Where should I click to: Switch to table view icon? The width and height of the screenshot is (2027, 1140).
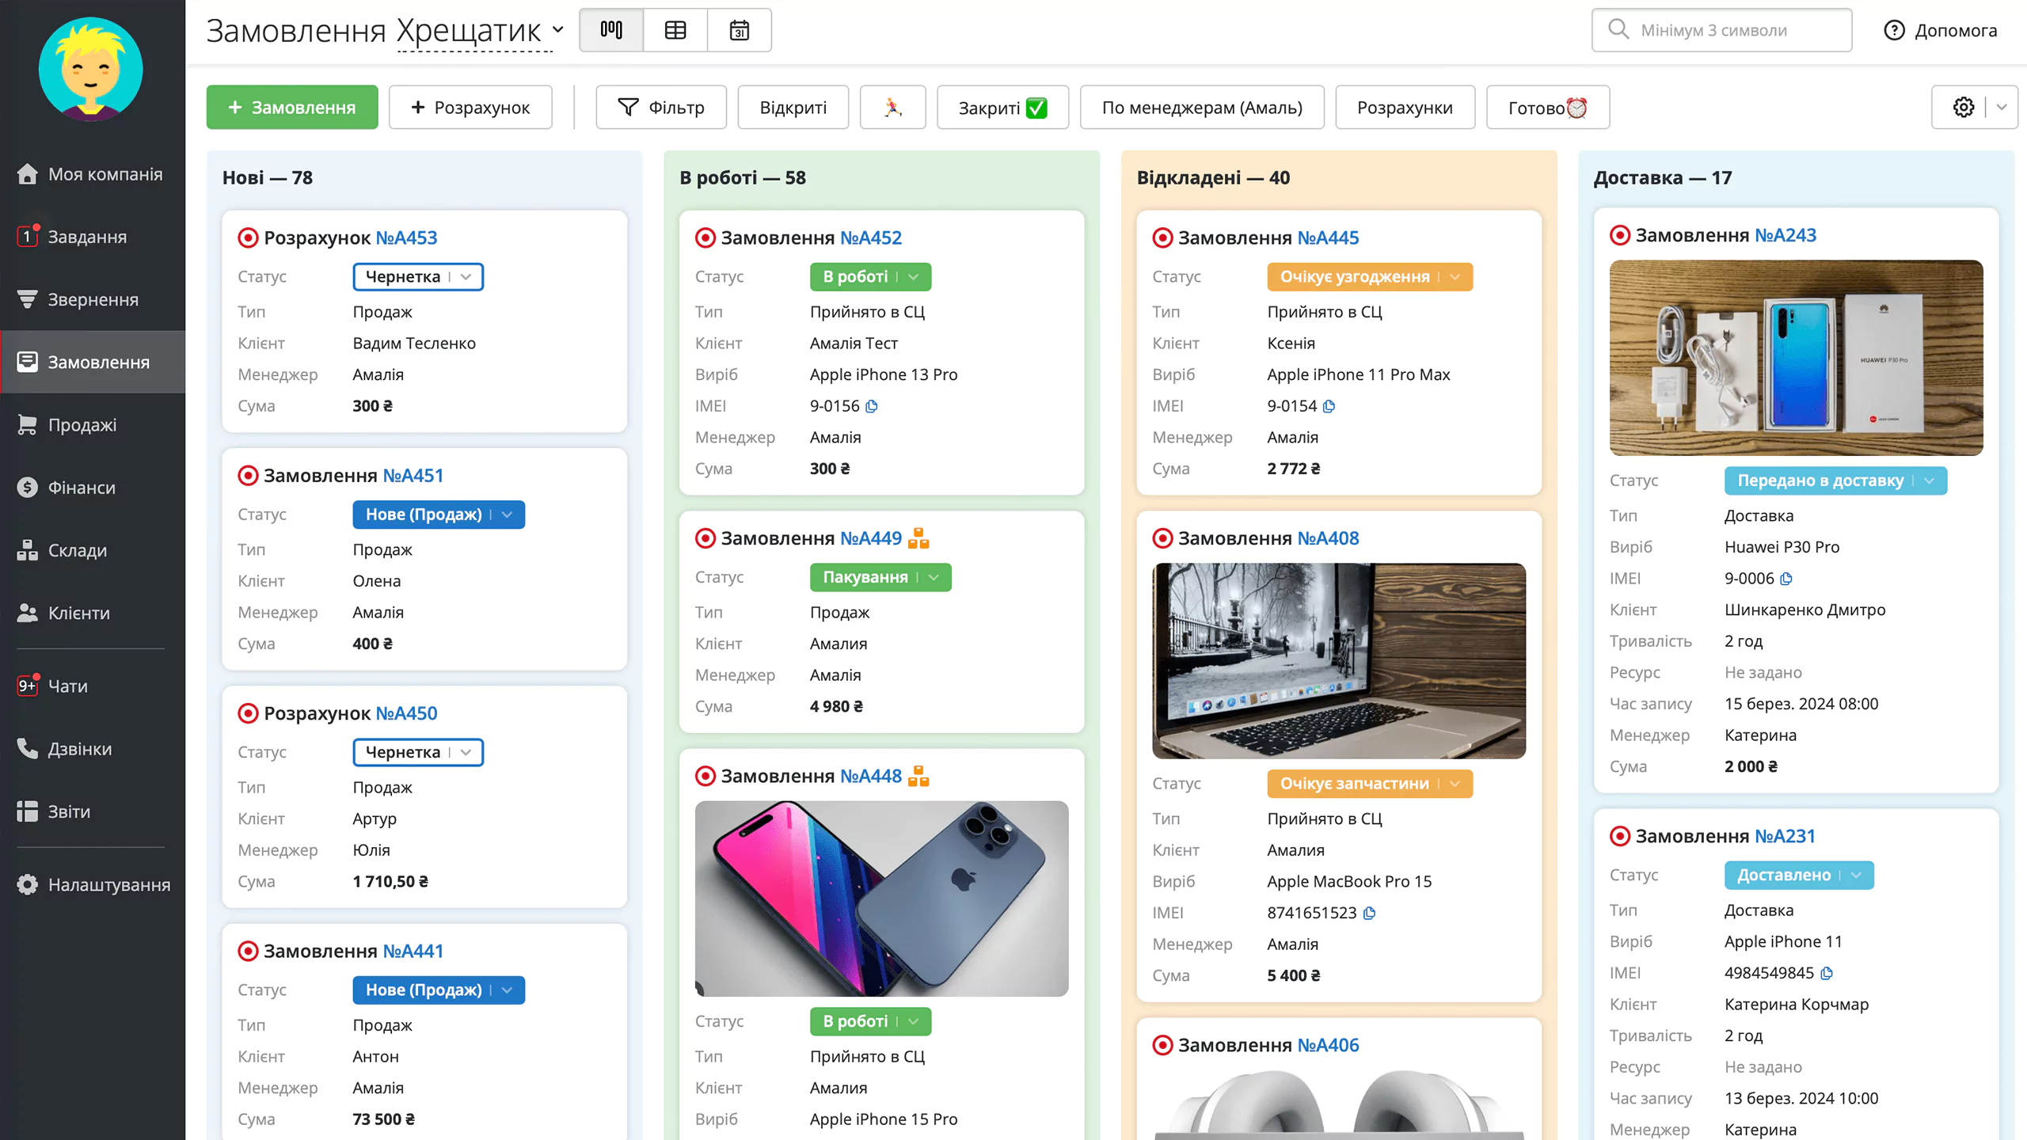[x=675, y=30]
